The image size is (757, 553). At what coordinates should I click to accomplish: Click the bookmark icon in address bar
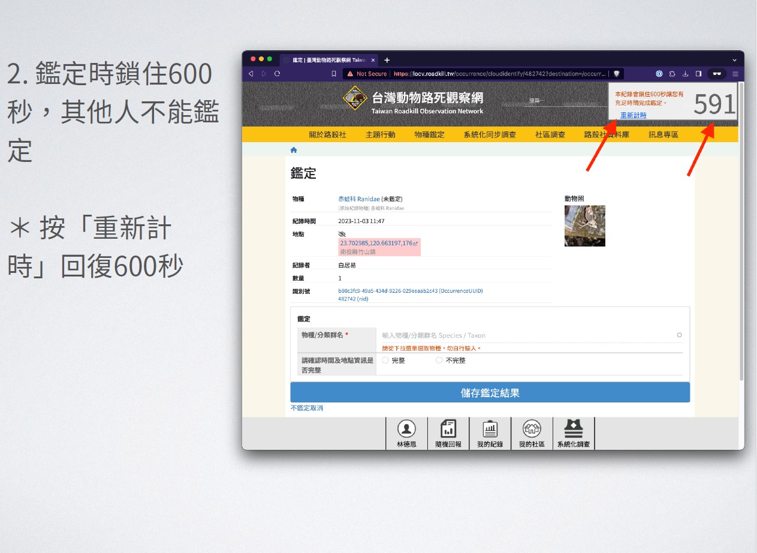point(334,74)
